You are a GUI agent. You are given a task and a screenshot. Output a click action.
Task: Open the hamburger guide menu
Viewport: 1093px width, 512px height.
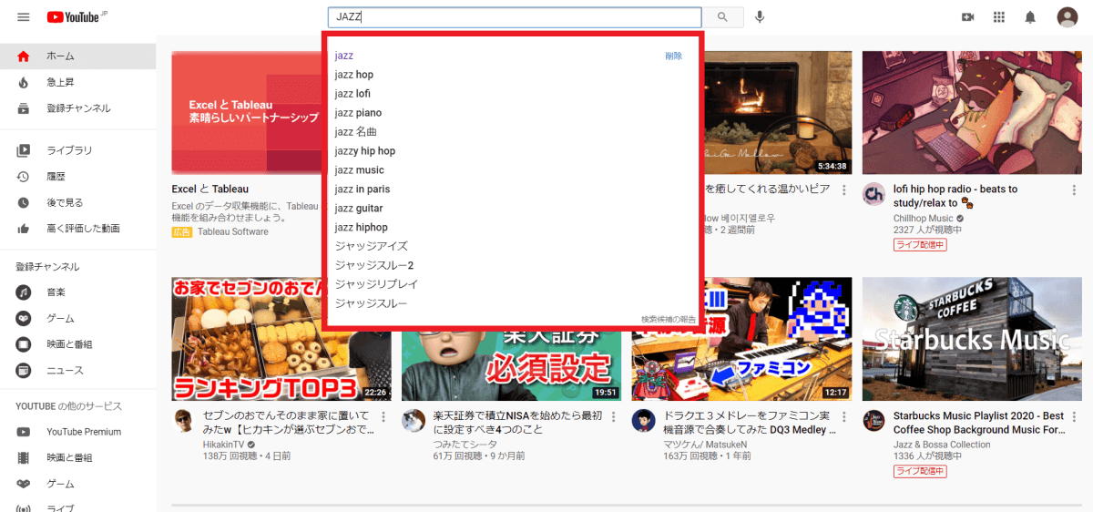coord(23,17)
